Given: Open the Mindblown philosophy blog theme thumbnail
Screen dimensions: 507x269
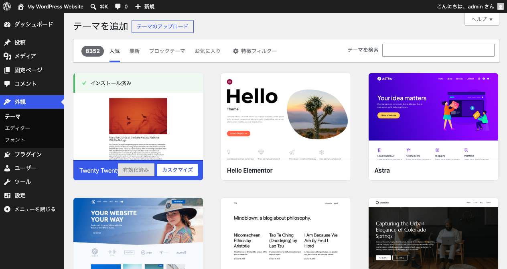Looking at the screenshot, I should pos(286,233).
